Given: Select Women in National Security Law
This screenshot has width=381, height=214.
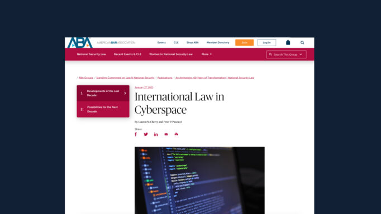Looking at the screenshot, I should click(171, 54).
